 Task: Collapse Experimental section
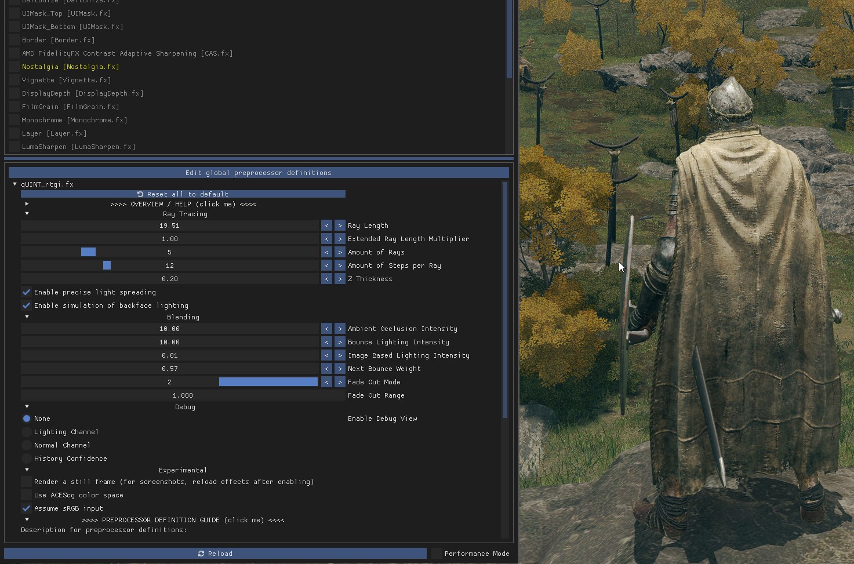point(27,470)
